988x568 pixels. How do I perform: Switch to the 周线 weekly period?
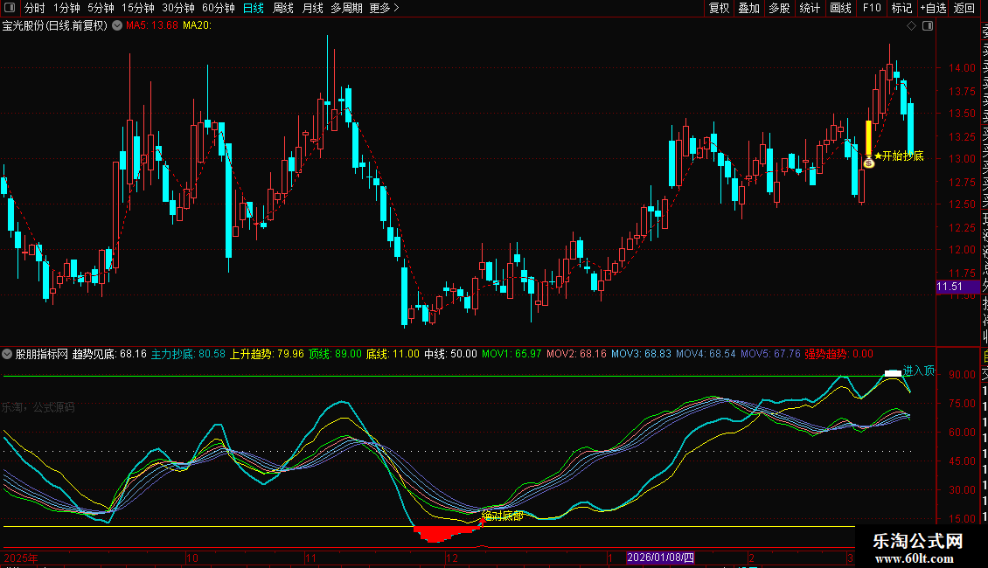282,8
